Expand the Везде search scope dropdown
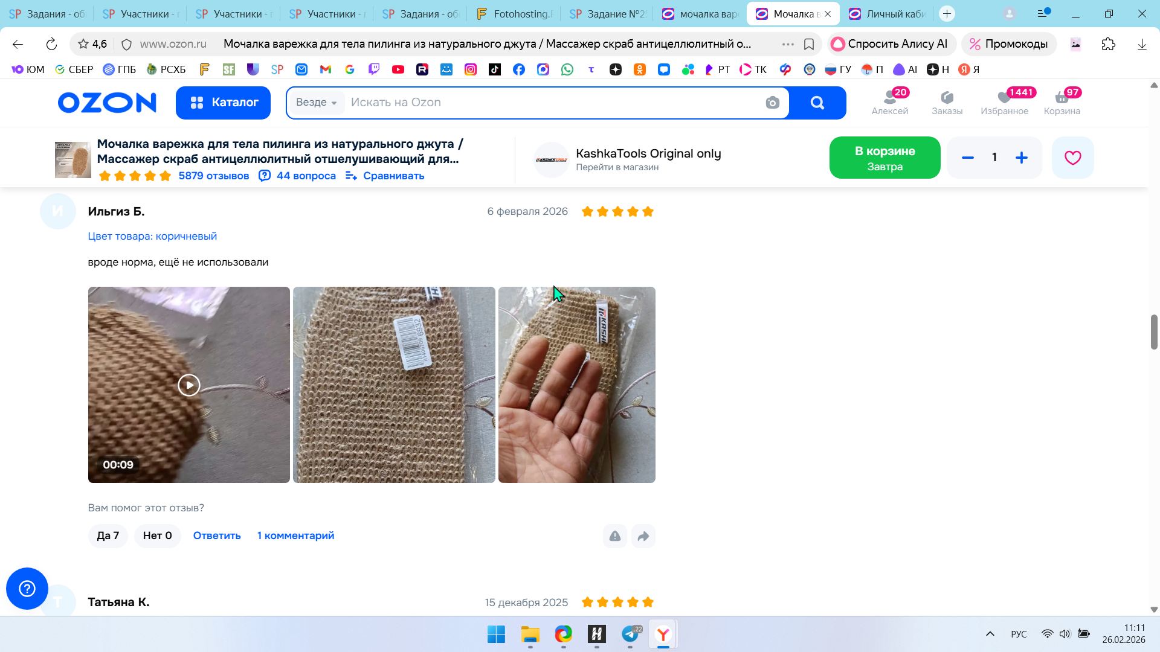 click(x=317, y=103)
